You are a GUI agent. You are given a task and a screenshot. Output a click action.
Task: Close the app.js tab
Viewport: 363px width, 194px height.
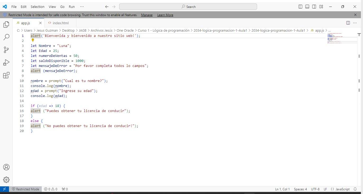pos(40,23)
